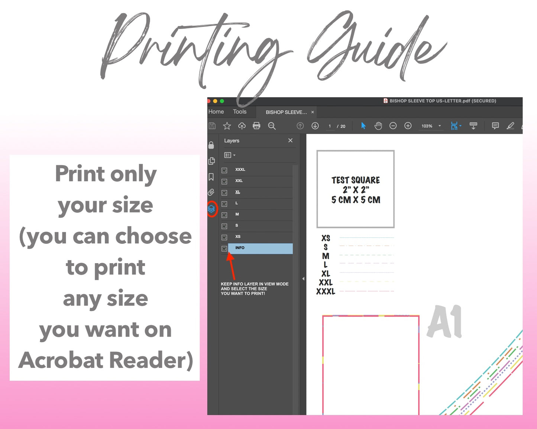Select the XL layer entry

[238, 192]
